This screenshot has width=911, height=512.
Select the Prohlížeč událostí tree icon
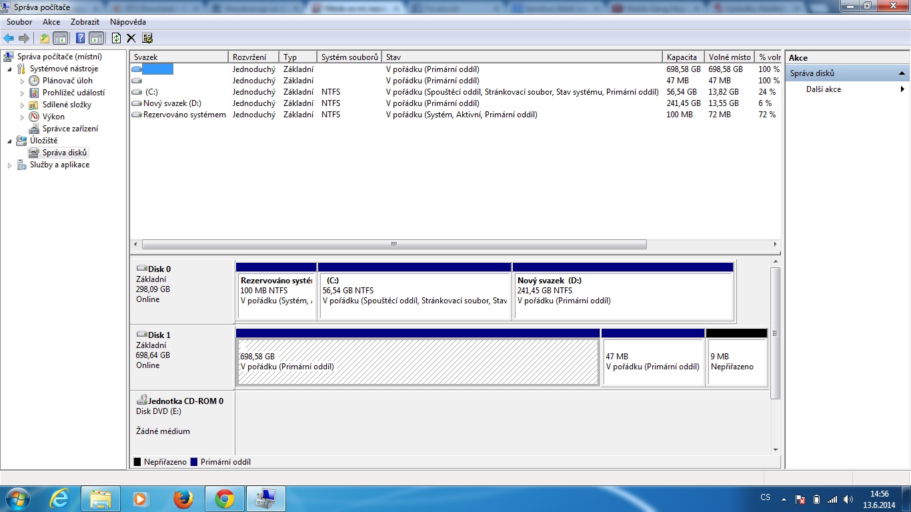(34, 93)
